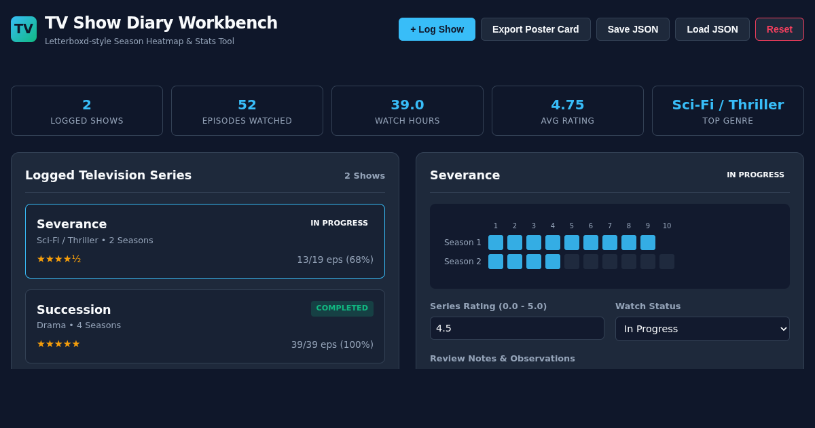Viewport: 815px width, 428px height.
Task: Toggle Season 1 episode 9 cell
Action: [x=648, y=243]
